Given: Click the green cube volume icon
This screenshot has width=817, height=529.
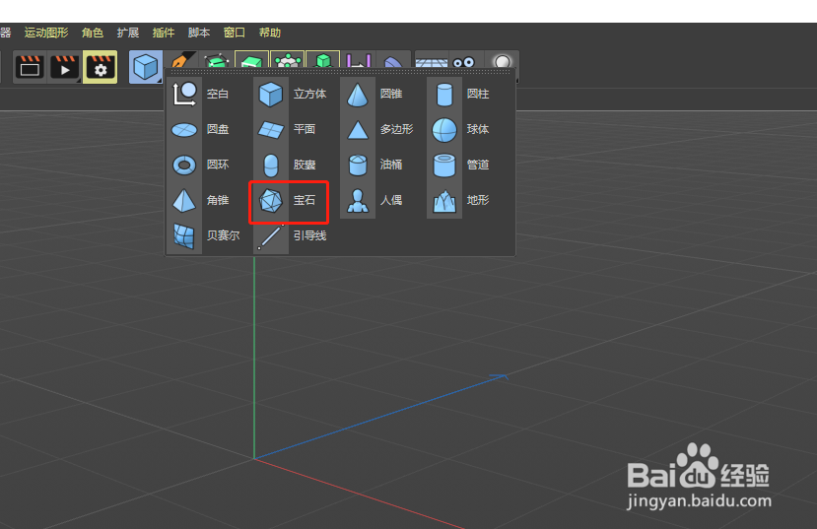Looking at the screenshot, I should point(323,59).
